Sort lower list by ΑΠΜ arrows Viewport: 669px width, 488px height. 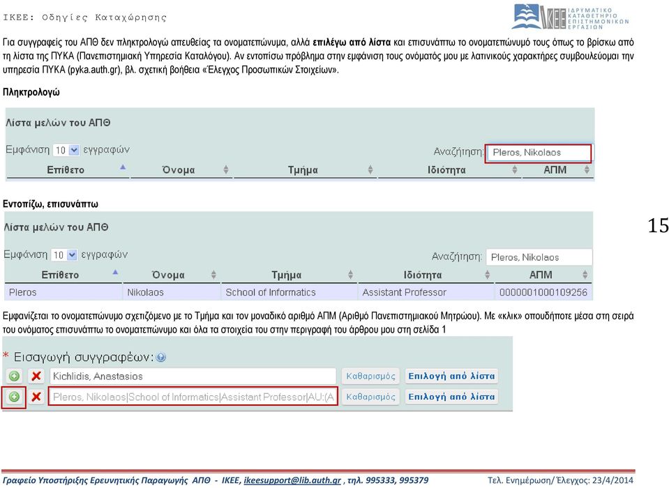[585, 275]
